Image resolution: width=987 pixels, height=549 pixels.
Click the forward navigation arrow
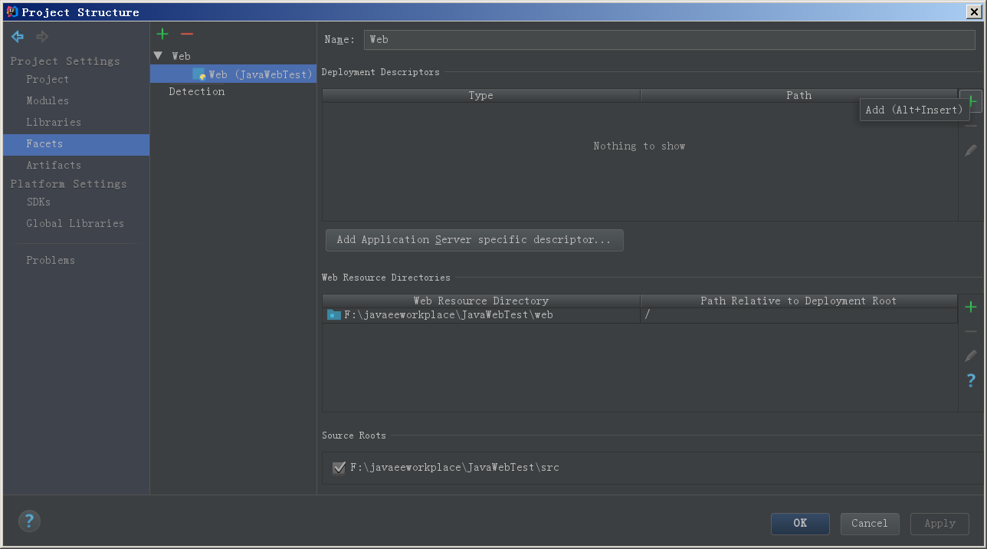click(x=42, y=37)
